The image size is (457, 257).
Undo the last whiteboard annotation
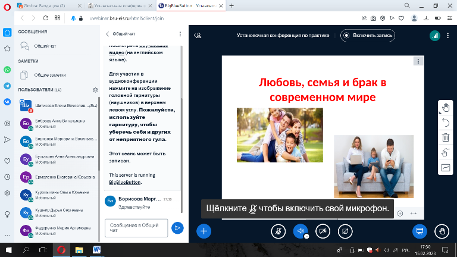pyautogui.click(x=446, y=123)
